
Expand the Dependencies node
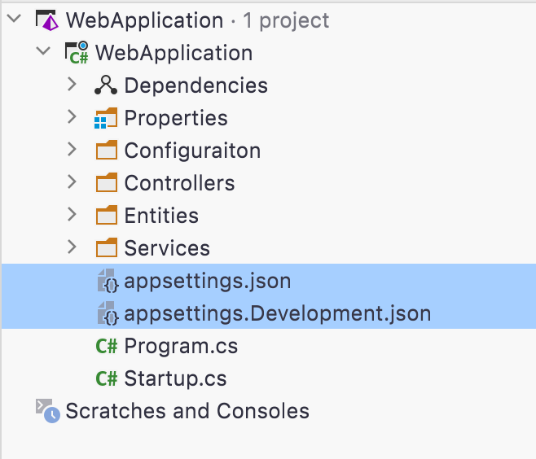click(x=72, y=85)
